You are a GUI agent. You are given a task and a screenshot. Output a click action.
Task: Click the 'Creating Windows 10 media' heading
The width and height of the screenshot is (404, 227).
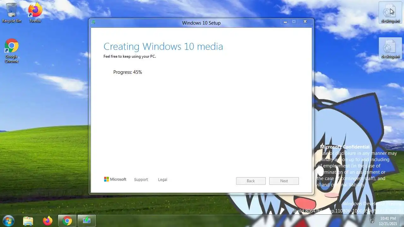click(163, 46)
